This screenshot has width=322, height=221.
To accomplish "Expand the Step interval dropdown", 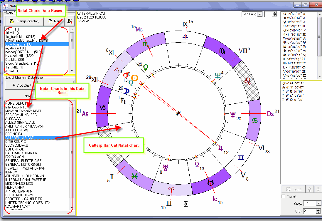I will click(319, 203).
